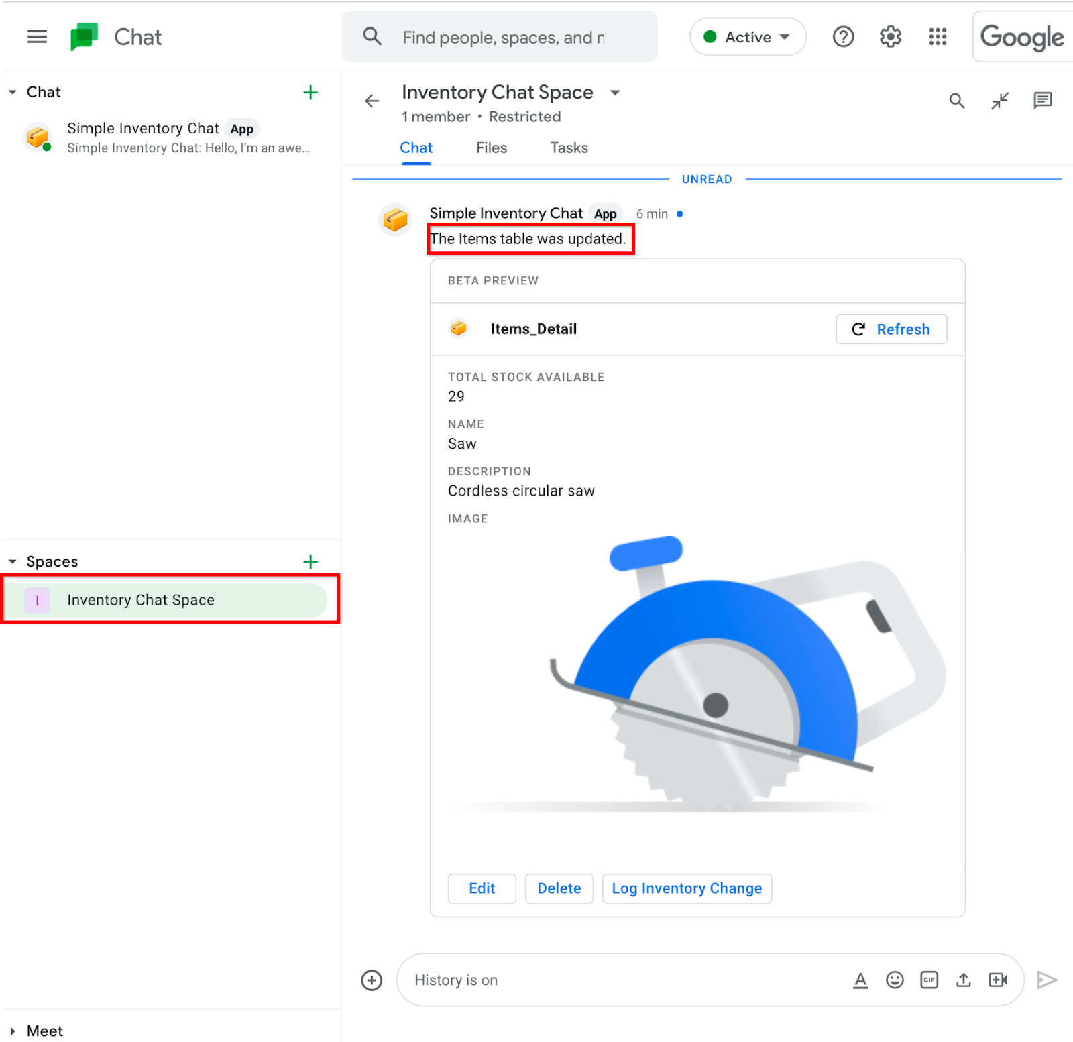Open the settings gear
This screenshot has width=1073, height=1042.
(890, 37)
